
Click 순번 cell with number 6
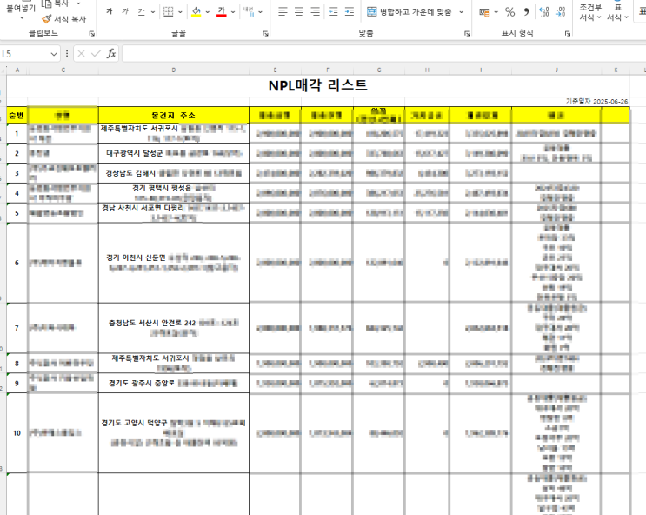pyautogui.click(x=17, y=263)
